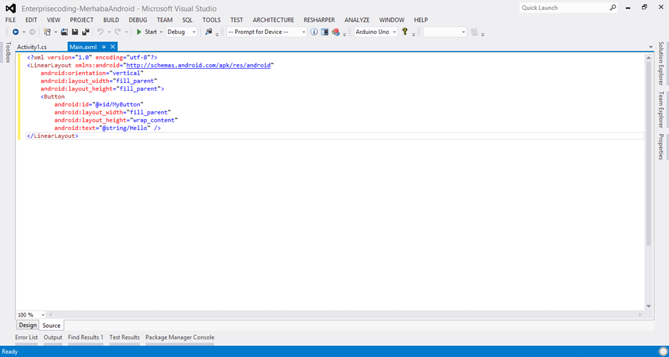Expand the Team Explorer side panel

pos(661,109)
